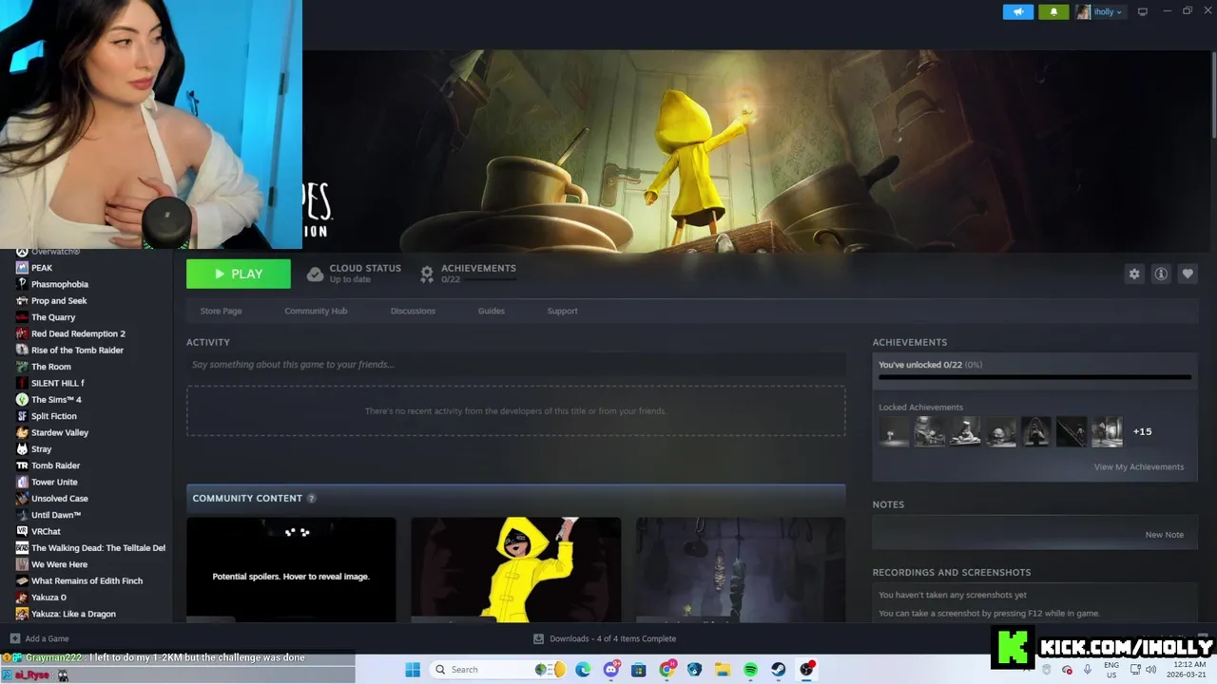Viewport: 1217px width, 684px height.
Task: Toggle favorite heart icon for this game
Action: coord(1188,274)
